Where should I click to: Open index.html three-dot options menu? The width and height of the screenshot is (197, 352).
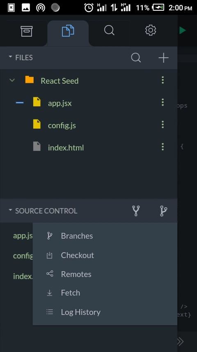163,147
